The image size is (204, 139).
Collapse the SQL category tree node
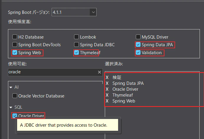[x=11, y=107]
